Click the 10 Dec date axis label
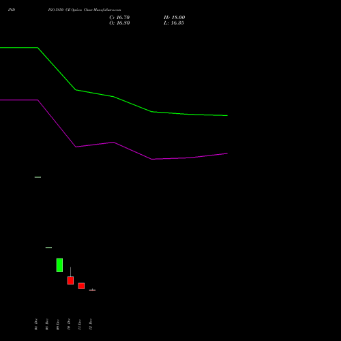The width and height of the screenshot is (341, 341). pyautogui.click(x=69, y=324)
